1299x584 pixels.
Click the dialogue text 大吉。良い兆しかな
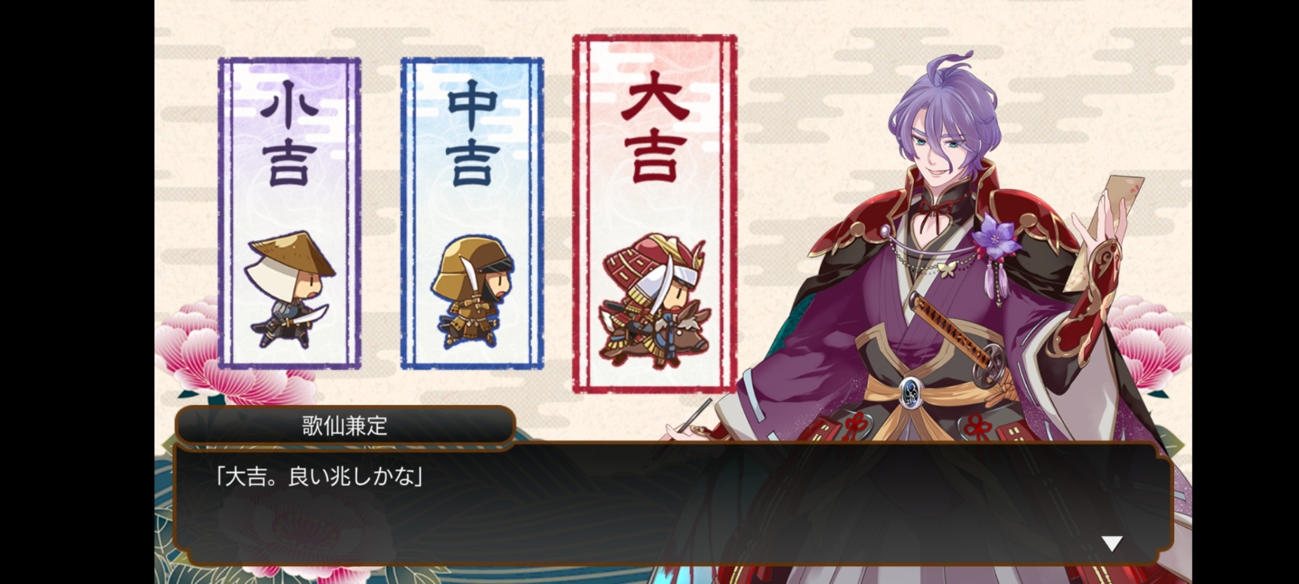(x=319, y=476)
